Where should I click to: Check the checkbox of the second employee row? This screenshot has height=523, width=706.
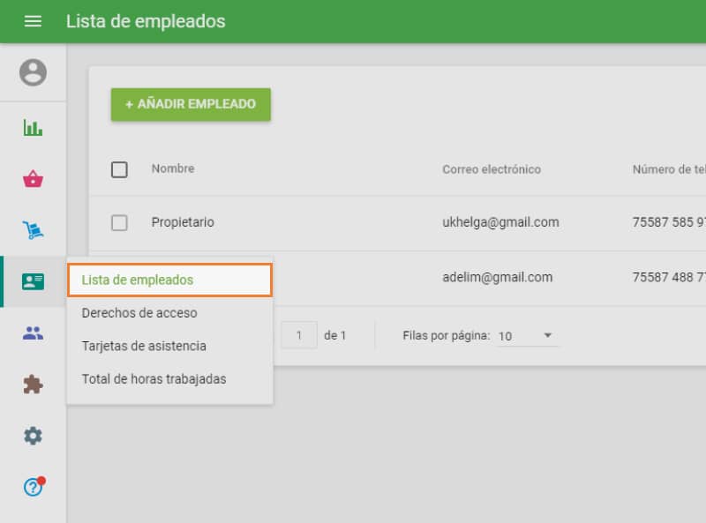pyautogui.click(x=119, y=277)
